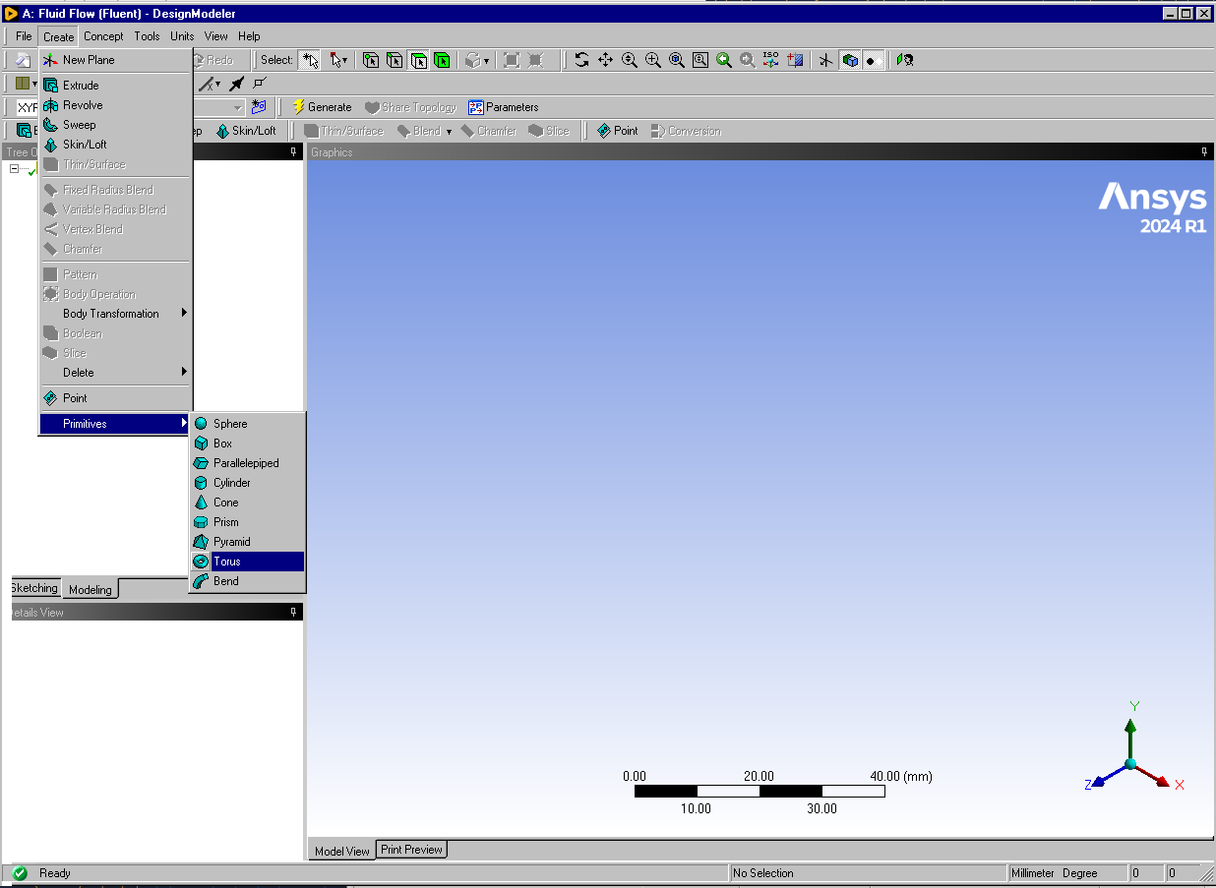The height and width of the screenshot is (888, 1216).
Task: Pin the Graphics panel
Action: click(x=1204, y=152)
